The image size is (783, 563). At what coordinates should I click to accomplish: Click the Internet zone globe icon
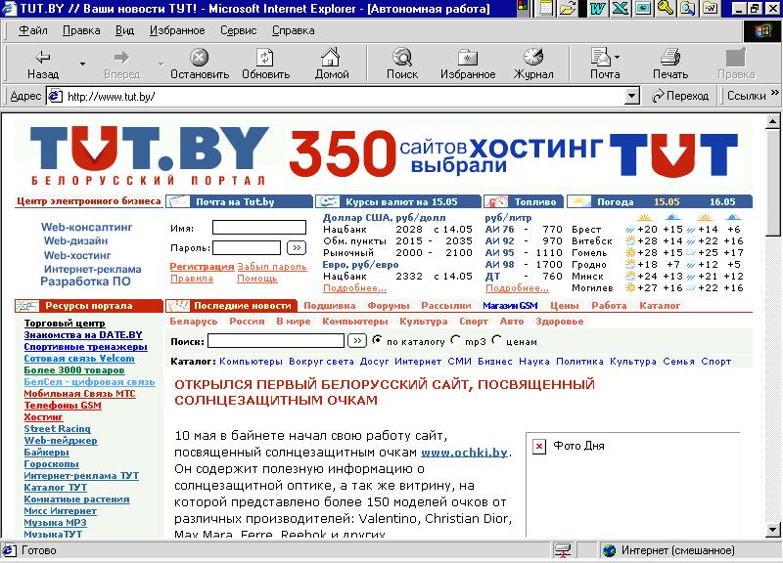(609, 550)
